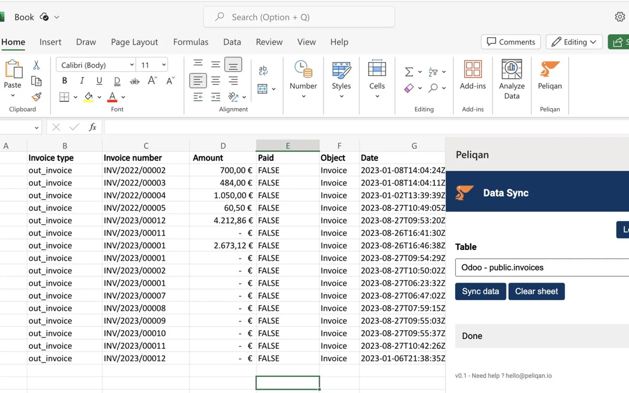
Task: Click the Copy icon in Clipboard
Action: click(36, 81)
